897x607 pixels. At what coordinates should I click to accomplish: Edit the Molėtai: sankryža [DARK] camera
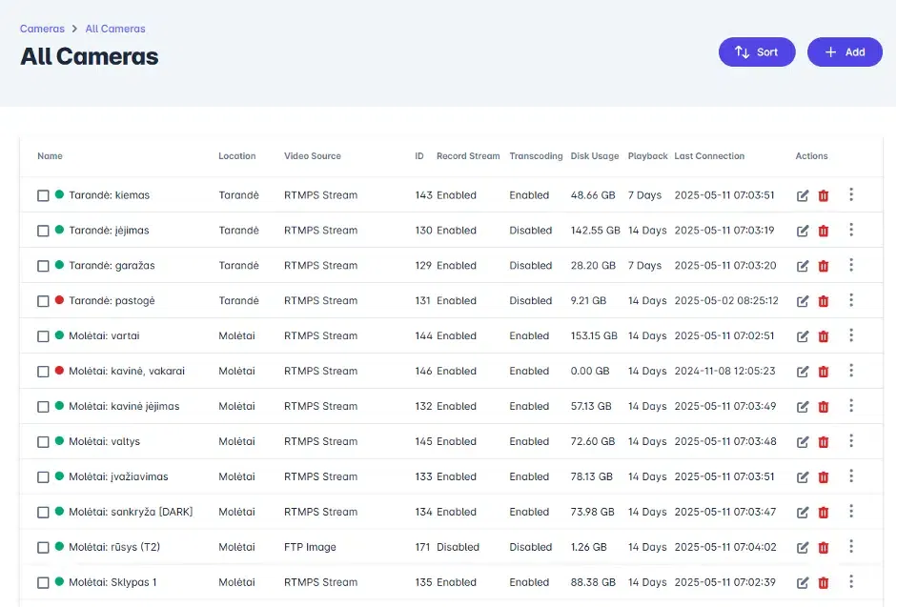pos(803,512)
